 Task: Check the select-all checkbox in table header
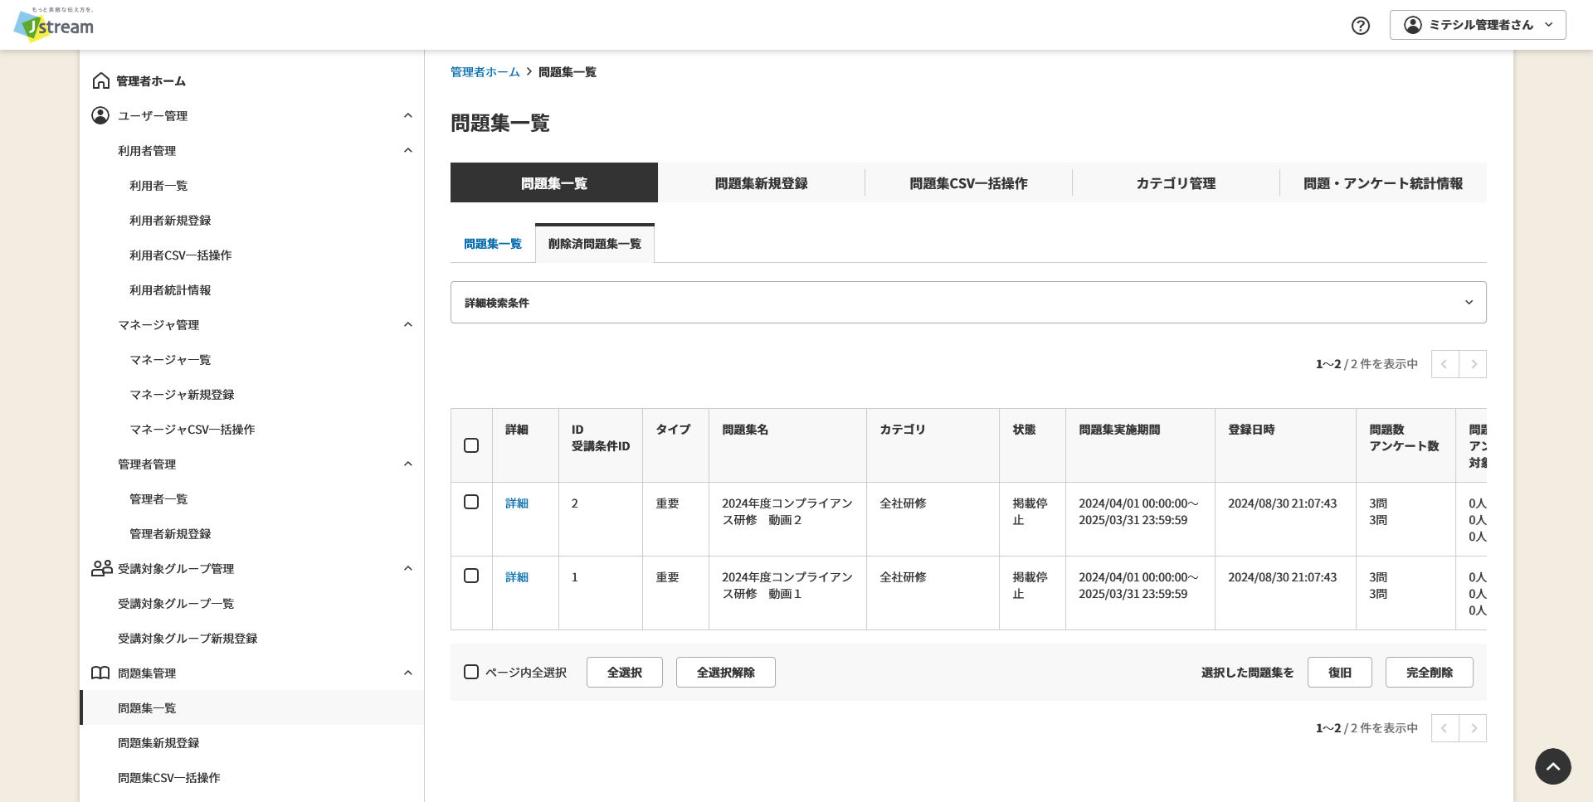coord(471,445)
